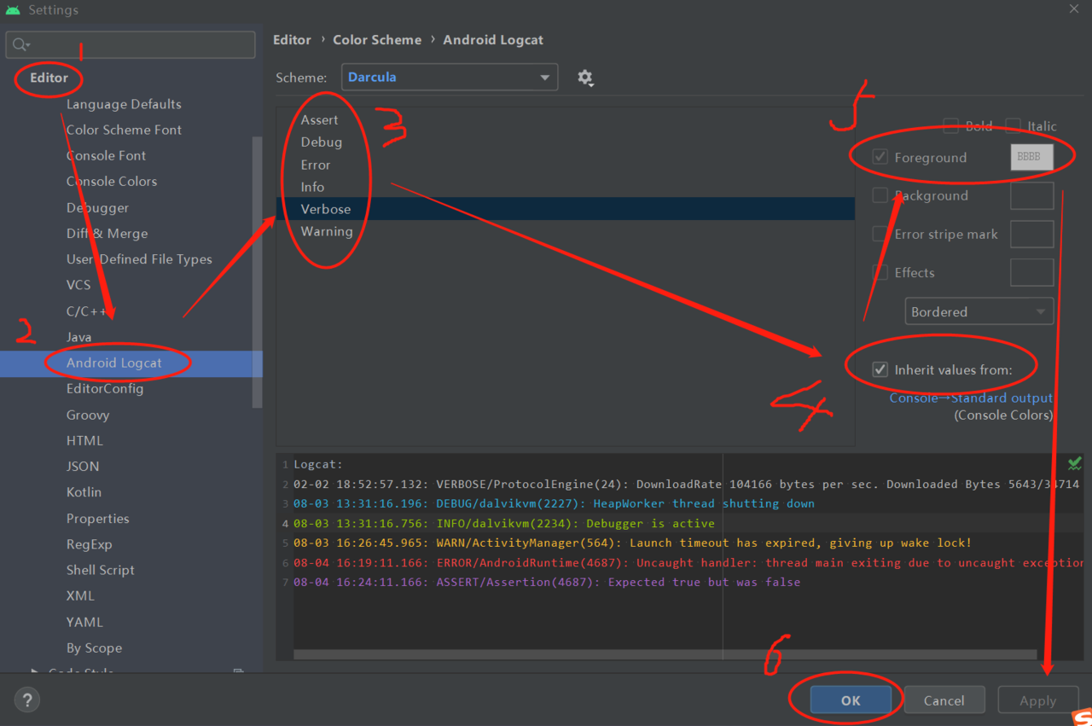Click the OK button

click(x=851, y=700)
